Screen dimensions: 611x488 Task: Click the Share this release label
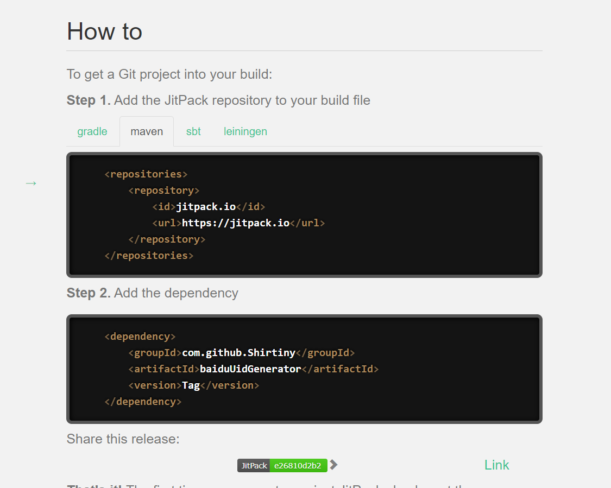coord(123,439)
